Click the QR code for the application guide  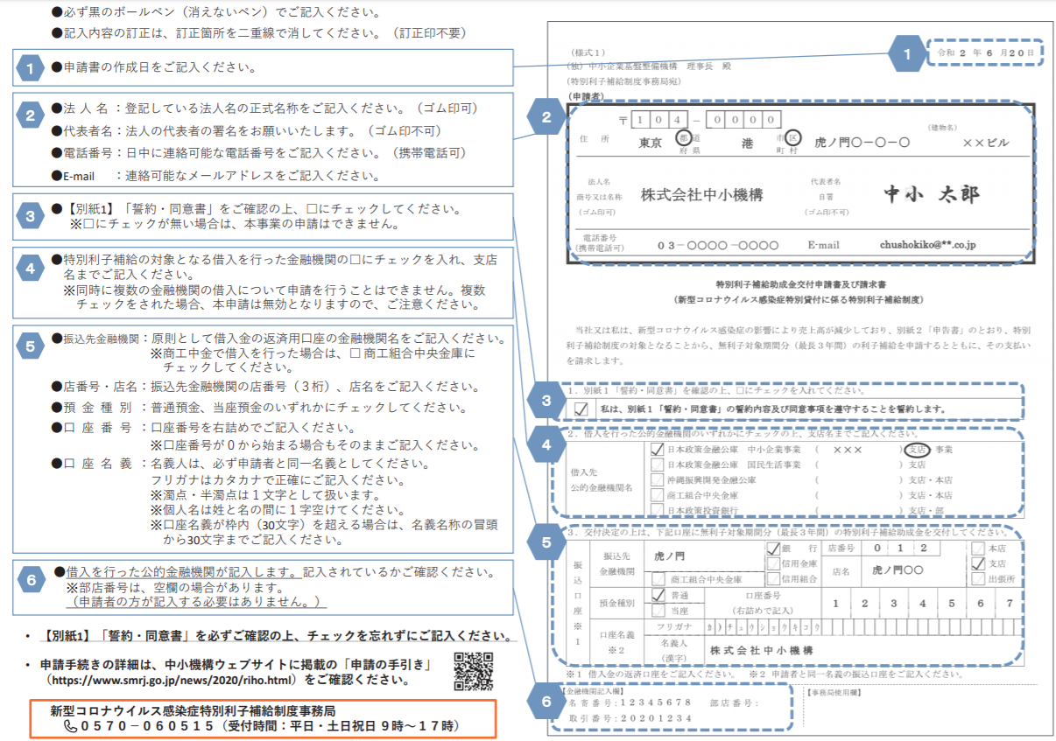coord(473,670)
